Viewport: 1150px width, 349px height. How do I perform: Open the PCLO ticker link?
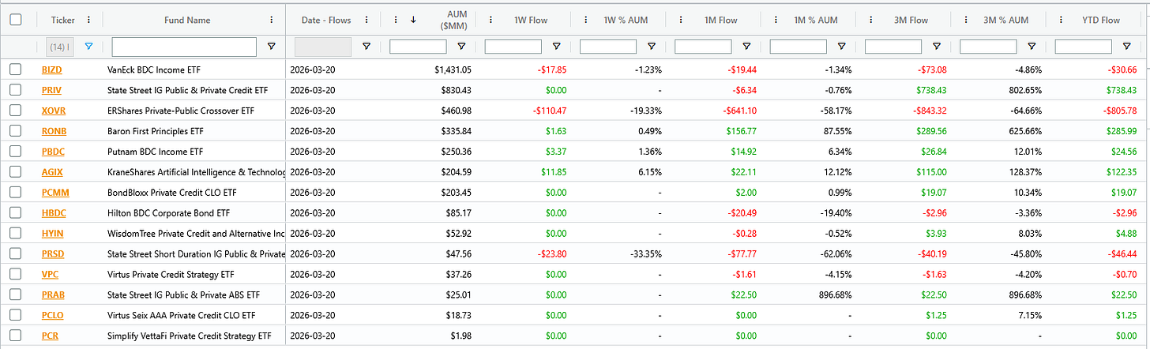click(x=53, y=315)
